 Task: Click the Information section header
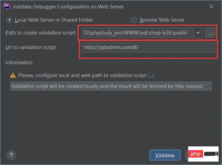[19, 63]
